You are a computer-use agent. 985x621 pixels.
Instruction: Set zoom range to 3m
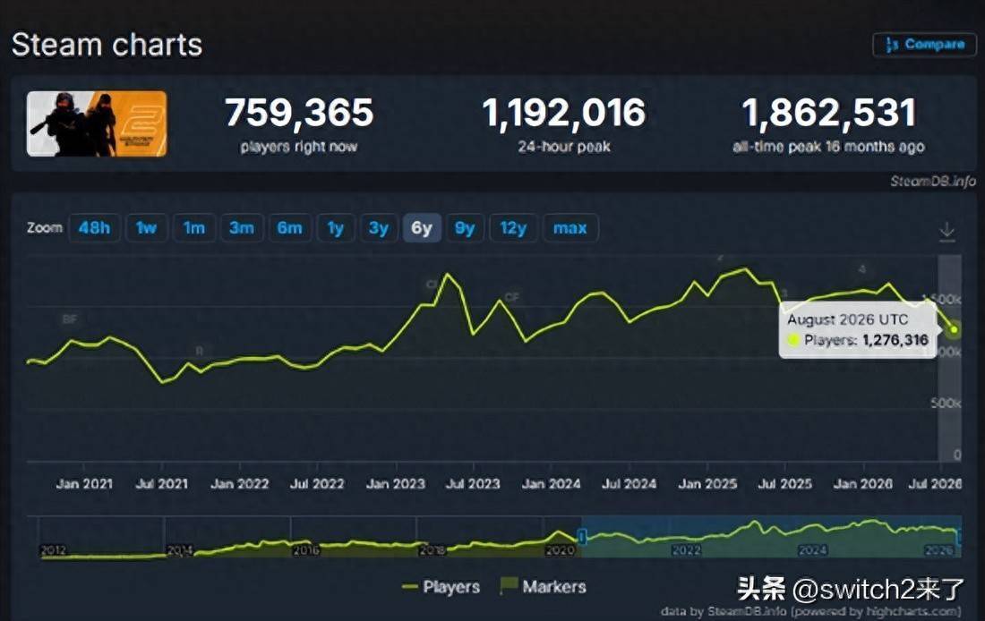coord(242,228)
